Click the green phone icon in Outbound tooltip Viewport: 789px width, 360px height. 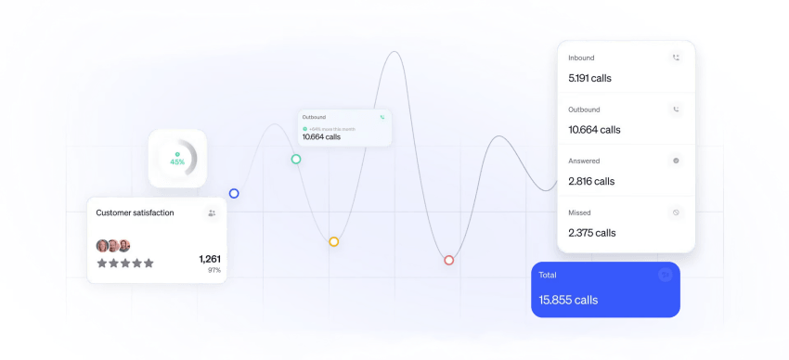[382, 117]
